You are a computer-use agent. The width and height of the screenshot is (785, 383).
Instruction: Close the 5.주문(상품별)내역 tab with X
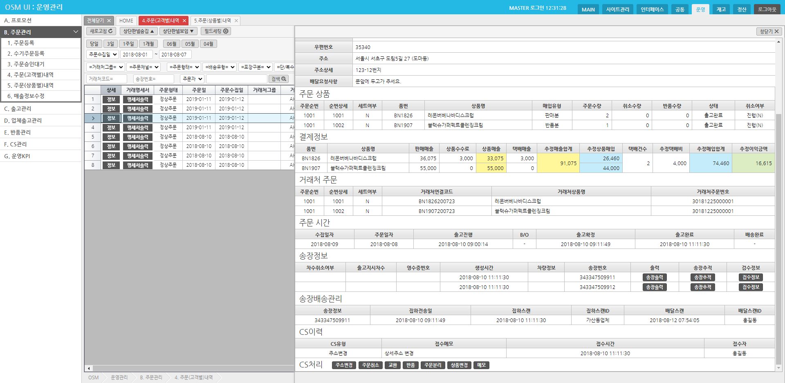[236, 20]
